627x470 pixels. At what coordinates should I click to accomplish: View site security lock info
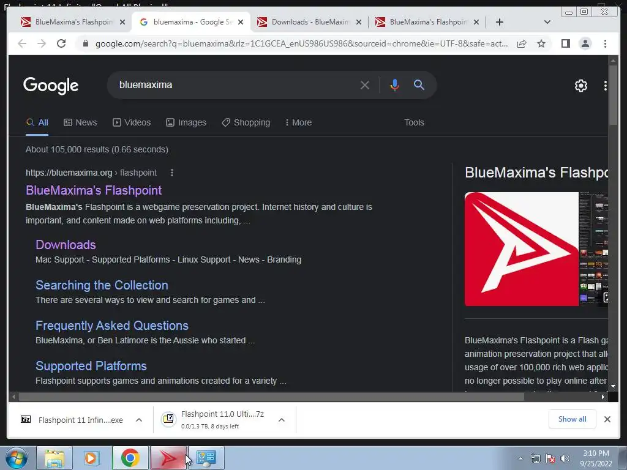(x=85, y=43)
